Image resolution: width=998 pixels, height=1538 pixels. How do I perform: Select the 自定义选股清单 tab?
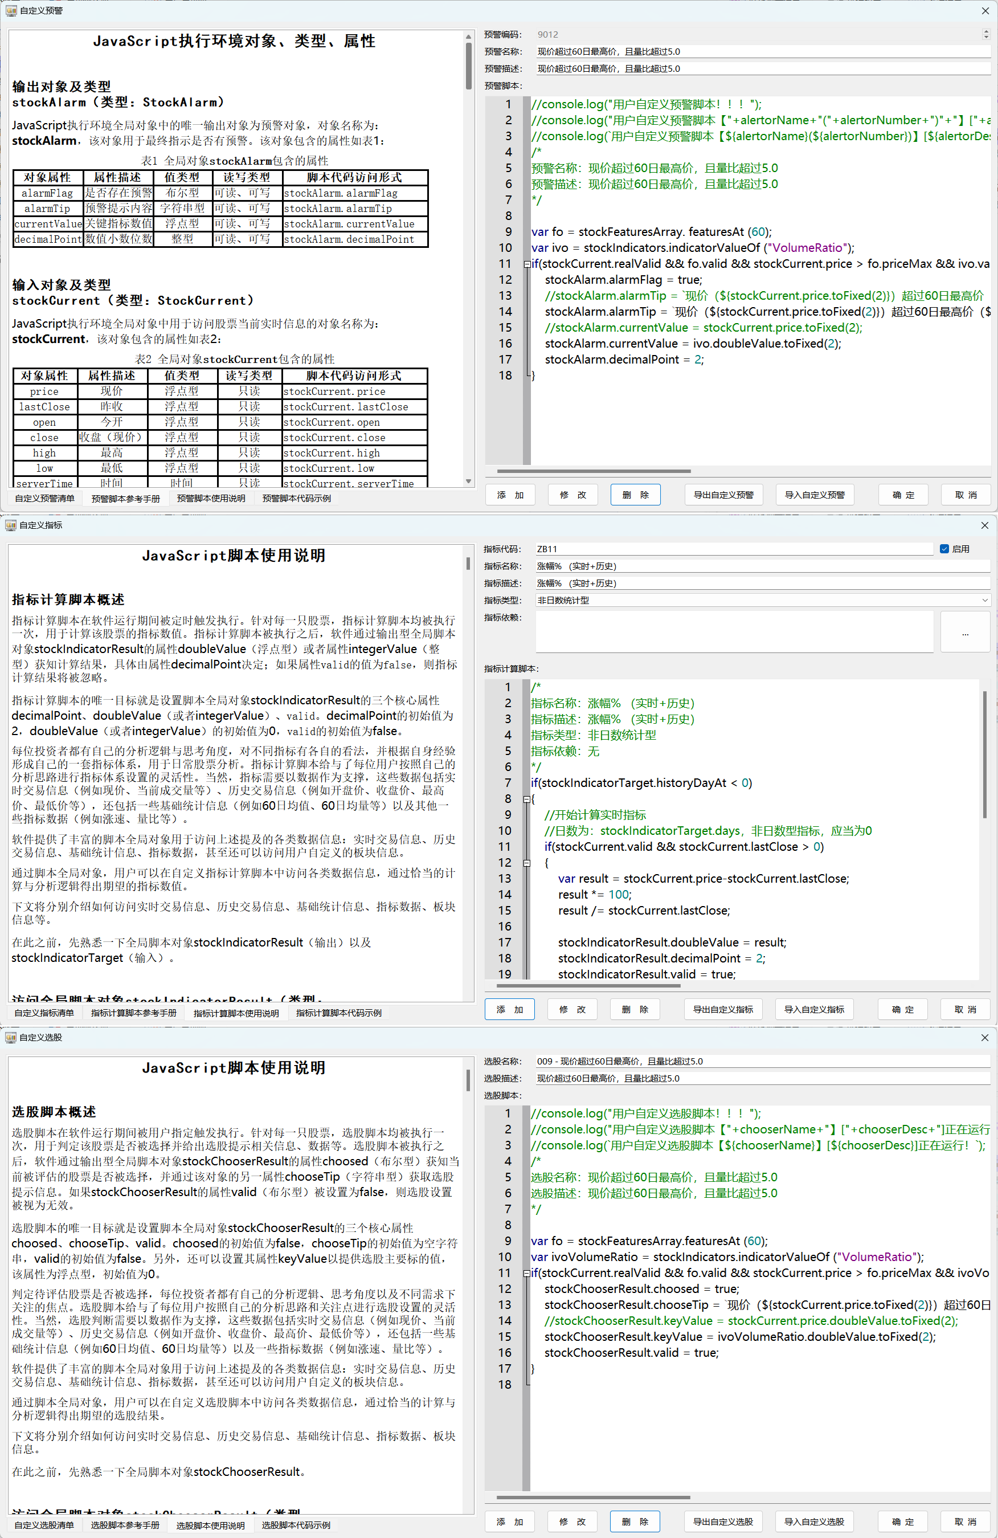44,1525
